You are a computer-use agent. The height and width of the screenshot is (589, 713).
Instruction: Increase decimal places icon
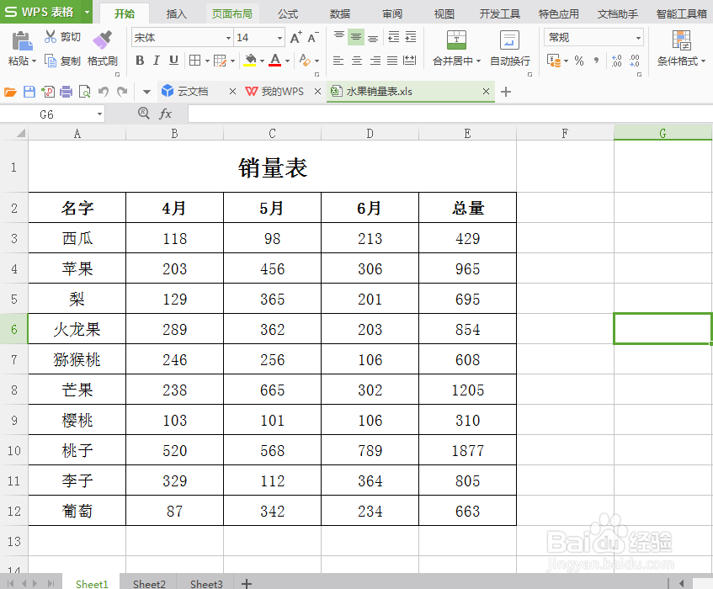[x=616, y=61]
